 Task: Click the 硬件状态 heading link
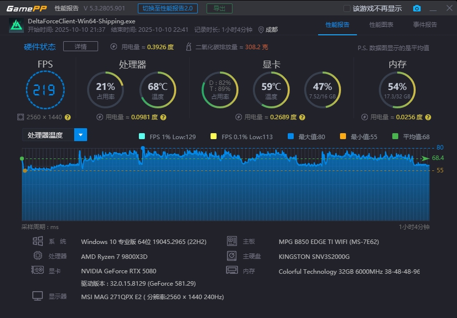click(40, 47)
